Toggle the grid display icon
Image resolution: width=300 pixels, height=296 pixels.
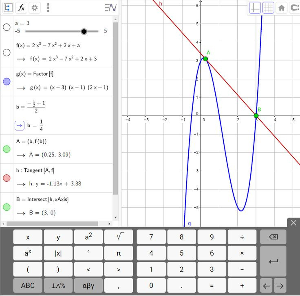[268, 8]
